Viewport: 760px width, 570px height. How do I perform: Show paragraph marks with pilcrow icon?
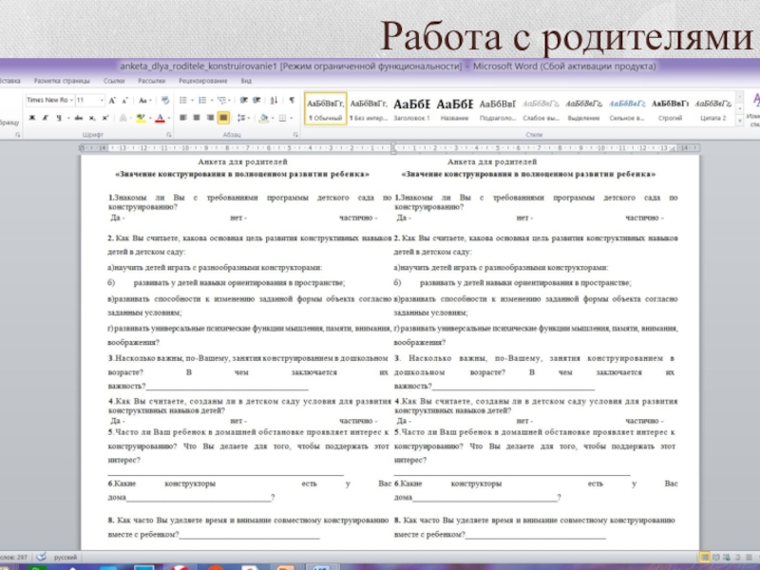(x=291, y=100)
